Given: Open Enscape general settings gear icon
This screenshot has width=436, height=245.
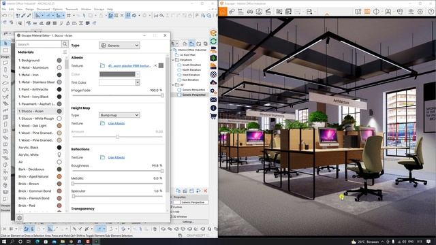Looking at the screenshot, I should coord(213,91).
